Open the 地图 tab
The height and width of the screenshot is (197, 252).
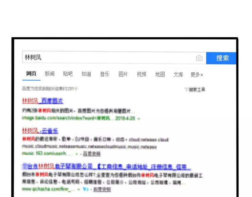click(x=160, y=74)
